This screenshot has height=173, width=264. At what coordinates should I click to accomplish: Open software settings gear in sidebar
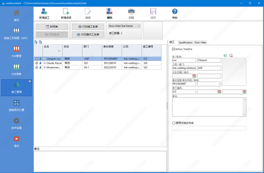(16, 121)
